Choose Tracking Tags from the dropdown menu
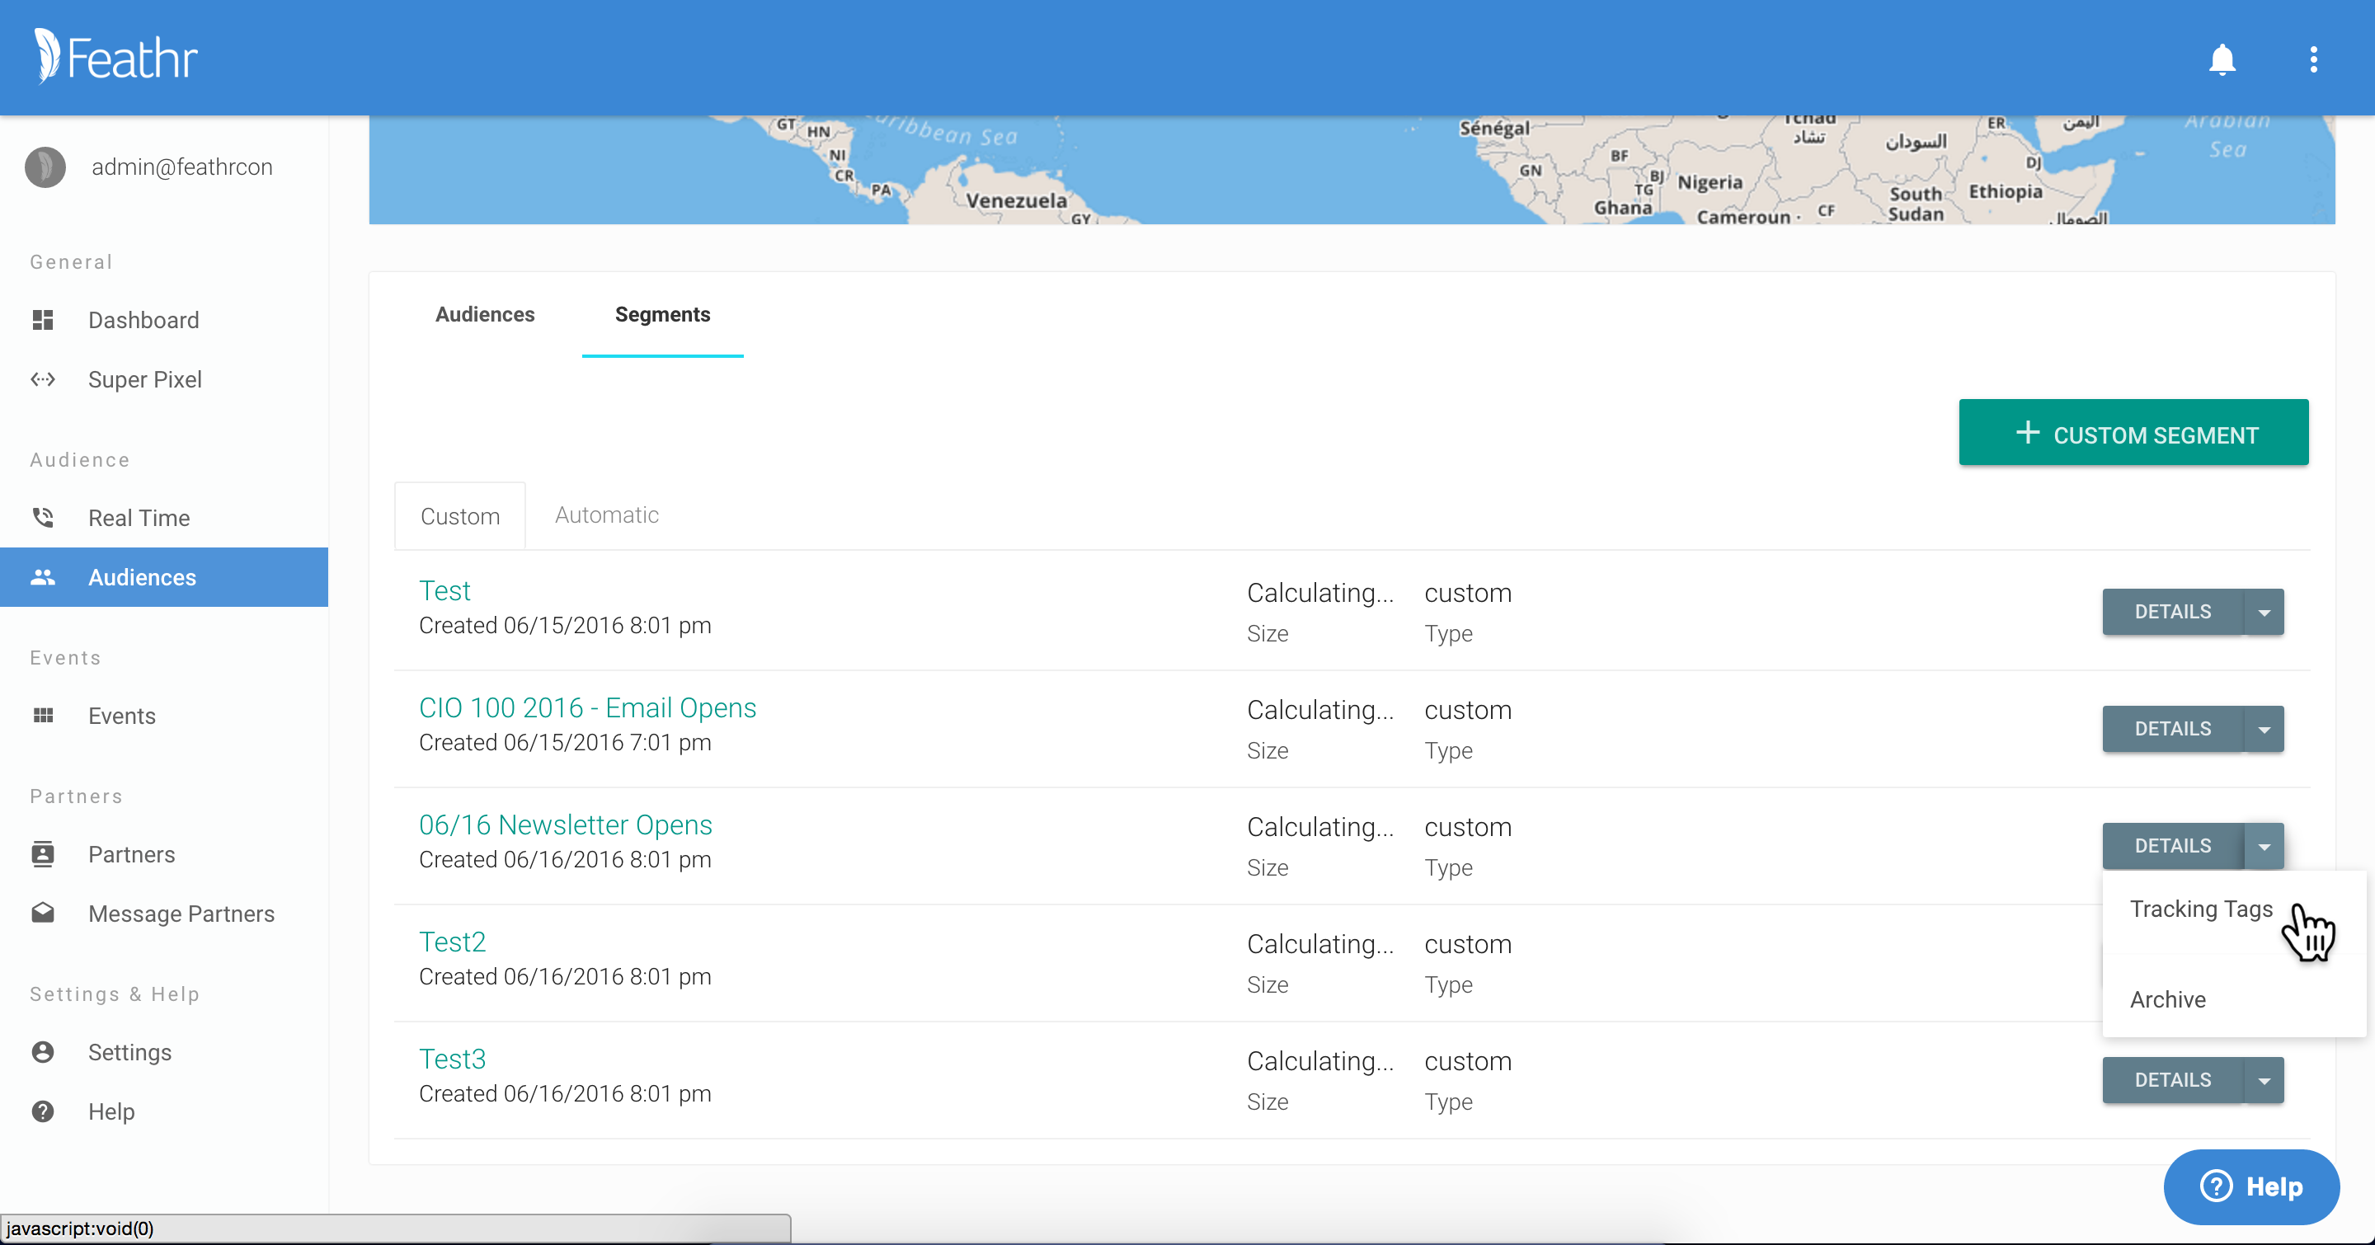Image resolution: width=2375 pixels, height=1245 pixels. click(x=2201, y=909)
